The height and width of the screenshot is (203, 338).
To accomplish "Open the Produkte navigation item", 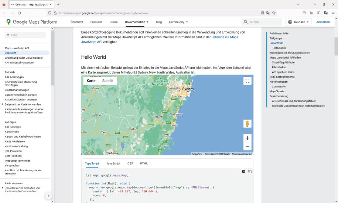I will pyautogui.click(x=96, y=22).
